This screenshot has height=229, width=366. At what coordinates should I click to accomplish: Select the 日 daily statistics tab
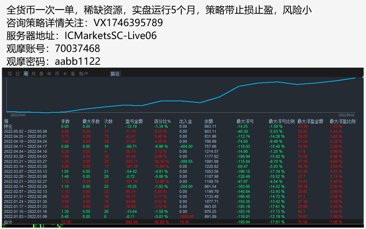pyautogui.click(x=18, y=74)
